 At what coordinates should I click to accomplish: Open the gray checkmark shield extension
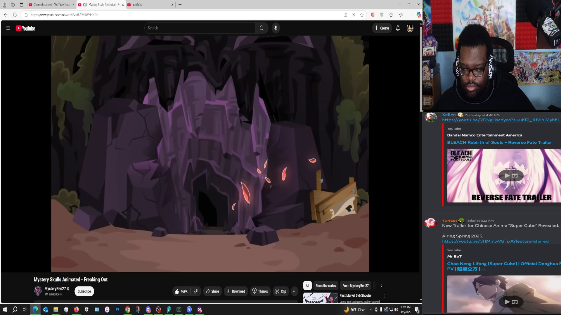[382, 15]
